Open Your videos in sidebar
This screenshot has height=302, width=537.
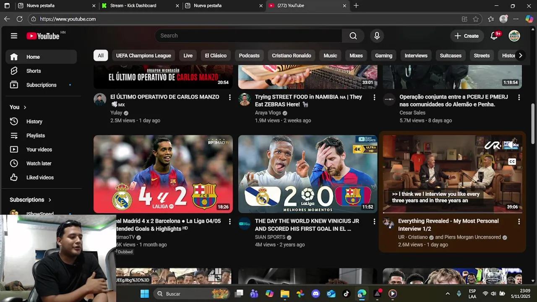(x=41, y=149)
